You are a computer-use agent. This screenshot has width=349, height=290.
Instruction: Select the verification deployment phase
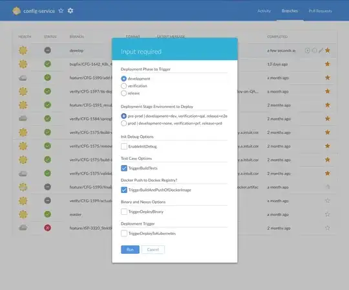(123, 86)
